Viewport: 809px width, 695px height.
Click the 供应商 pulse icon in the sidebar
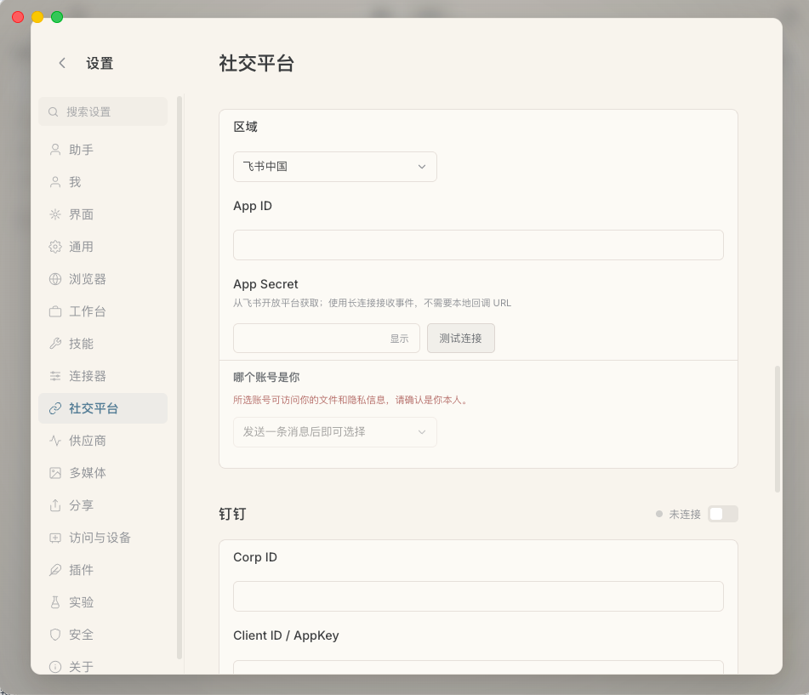(55, 441)
